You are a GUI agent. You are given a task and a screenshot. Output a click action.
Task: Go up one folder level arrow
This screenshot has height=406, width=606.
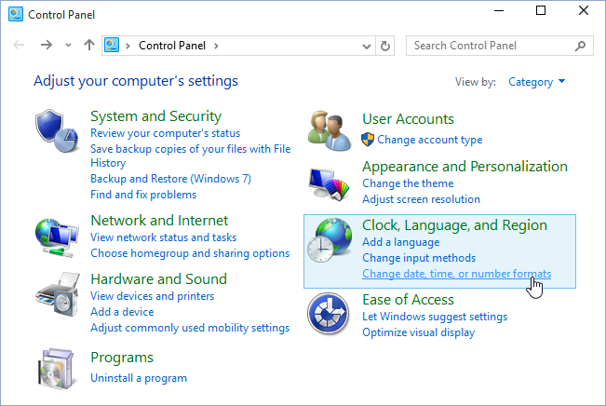89,46
